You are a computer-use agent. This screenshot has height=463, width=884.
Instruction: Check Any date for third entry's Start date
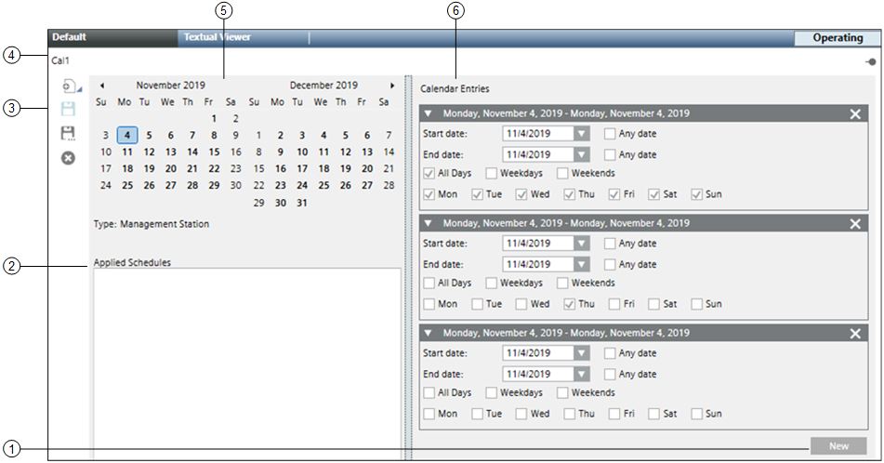(x=610, y=353)
